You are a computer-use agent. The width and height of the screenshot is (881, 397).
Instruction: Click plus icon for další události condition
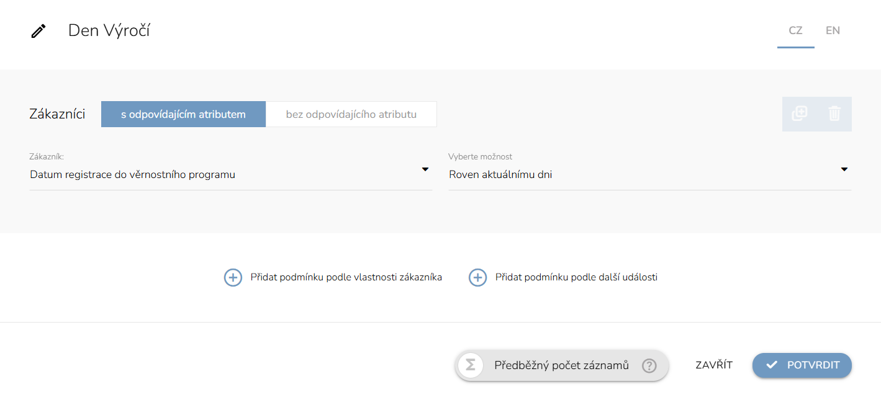[477, 277]
